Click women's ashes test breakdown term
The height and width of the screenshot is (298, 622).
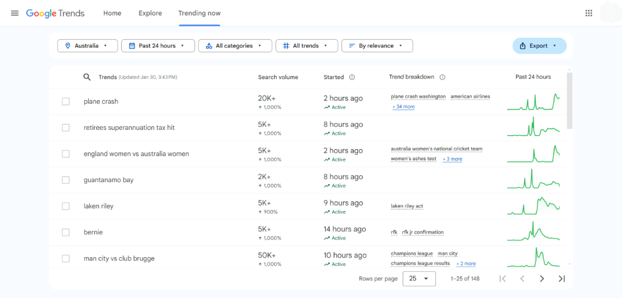click(x=414, y=159)
